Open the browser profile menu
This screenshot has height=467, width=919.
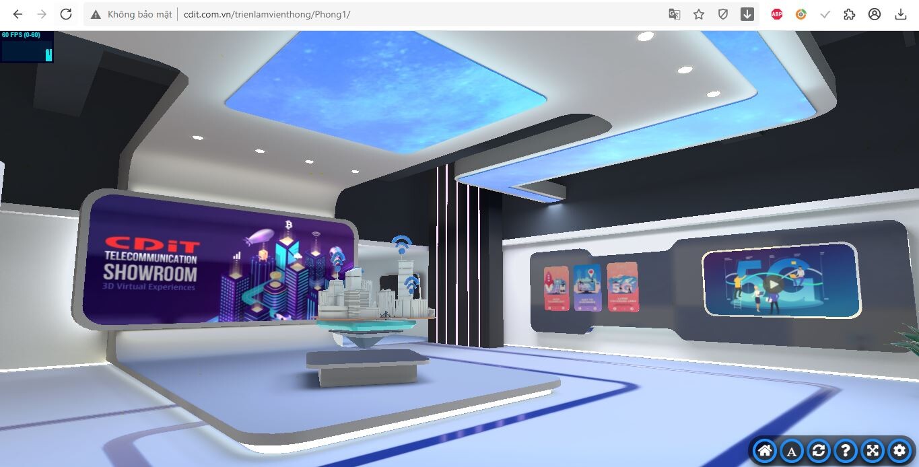873,13
